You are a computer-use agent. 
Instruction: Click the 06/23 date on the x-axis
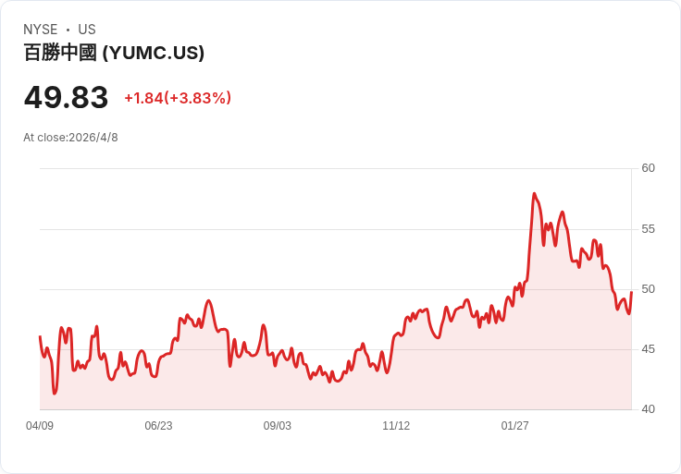158,426
